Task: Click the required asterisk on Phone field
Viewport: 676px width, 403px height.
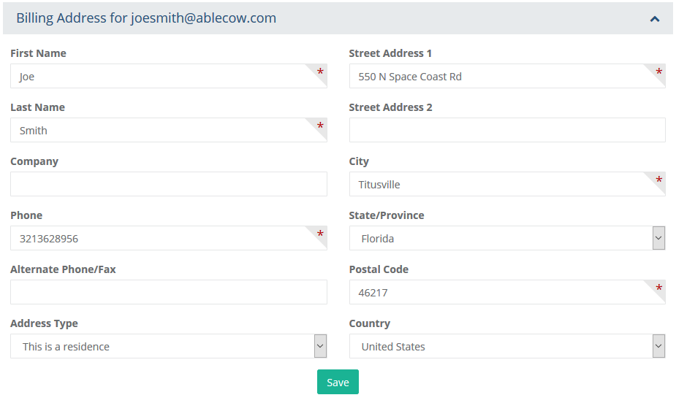Action: [x=320, y=234]
